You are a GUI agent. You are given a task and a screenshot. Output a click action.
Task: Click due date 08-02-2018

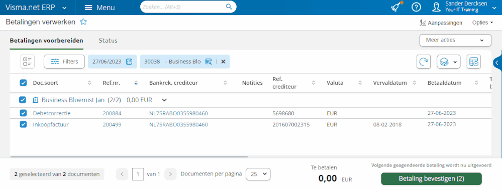(387, 125)
